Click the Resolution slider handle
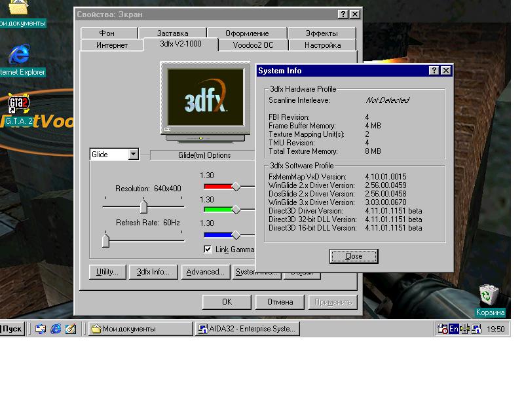Image resolution: width=524 pixels, height=393 pixels. point(143,206)
